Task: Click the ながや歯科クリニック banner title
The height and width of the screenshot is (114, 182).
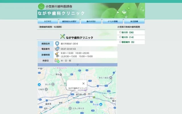Action: [x=61, y=13]
